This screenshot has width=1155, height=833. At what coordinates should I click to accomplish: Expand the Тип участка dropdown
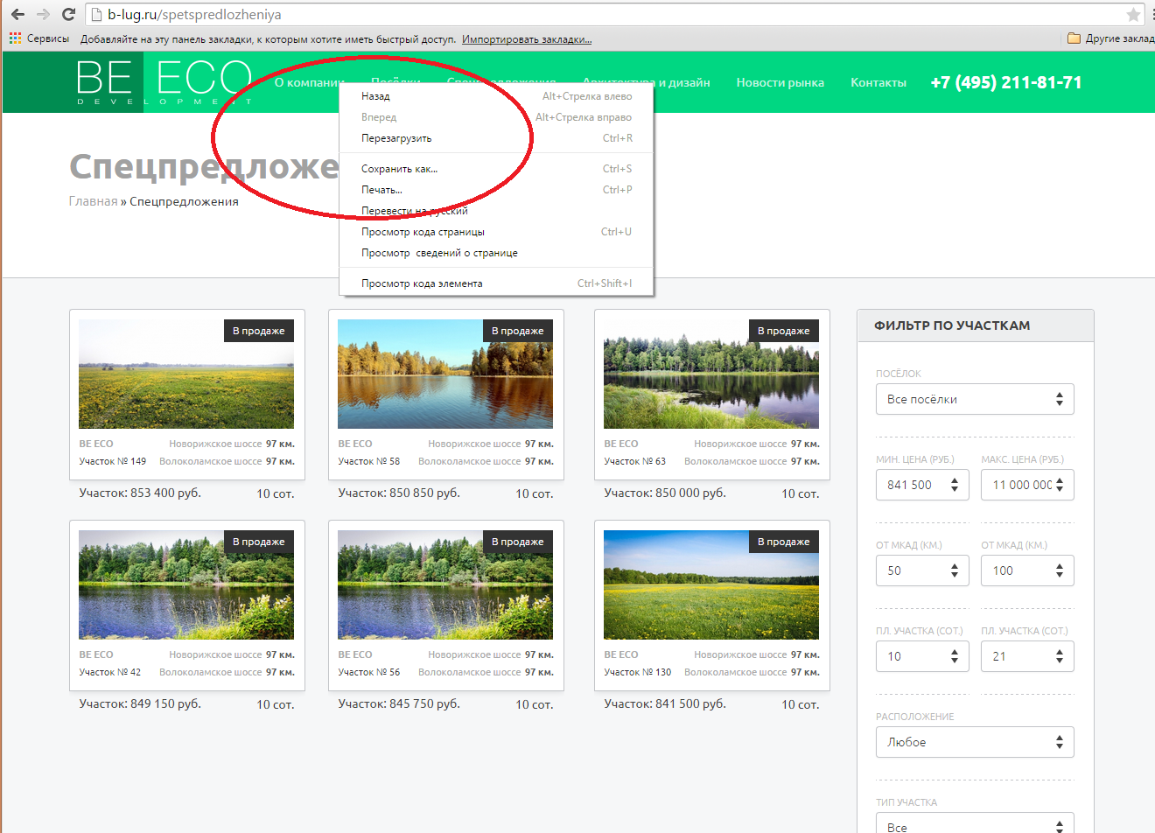(x=974, y=825)
